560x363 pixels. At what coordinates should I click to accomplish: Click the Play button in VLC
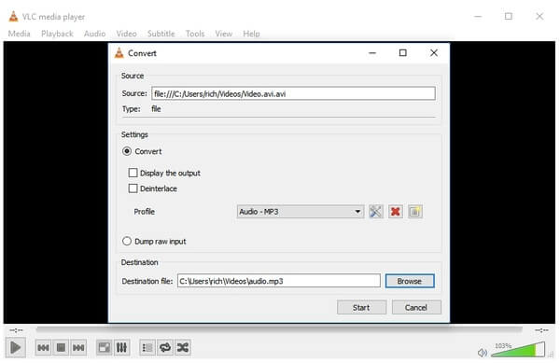15,347
